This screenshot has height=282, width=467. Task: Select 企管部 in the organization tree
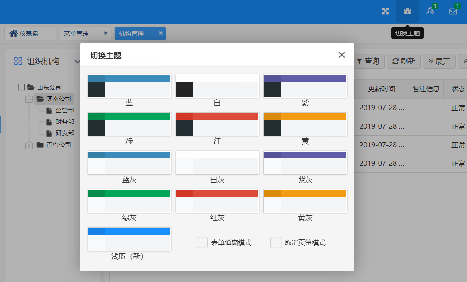coord(65,110)
